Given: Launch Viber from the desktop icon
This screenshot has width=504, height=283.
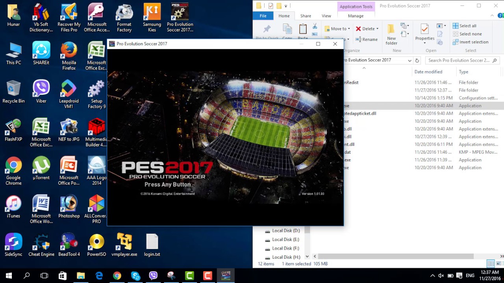Looking at the screenshot, I should [x=41, y=92].
